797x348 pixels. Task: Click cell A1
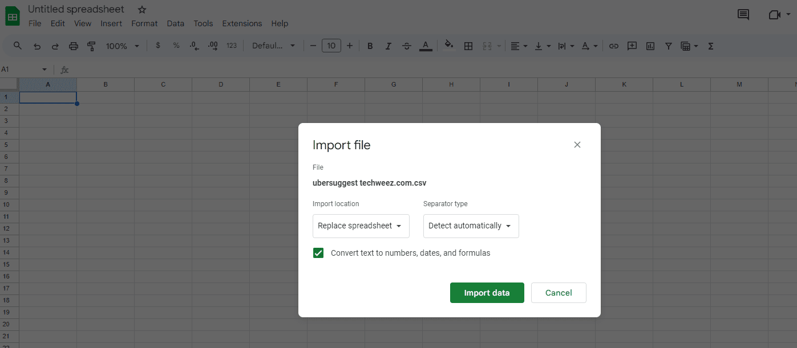pos(48,97)
